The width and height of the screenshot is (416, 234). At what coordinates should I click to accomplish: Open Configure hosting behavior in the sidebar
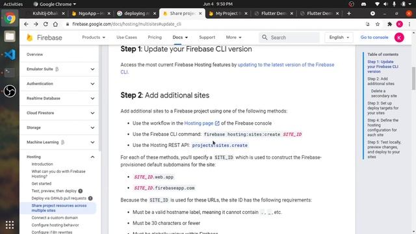tap(55, 225)
